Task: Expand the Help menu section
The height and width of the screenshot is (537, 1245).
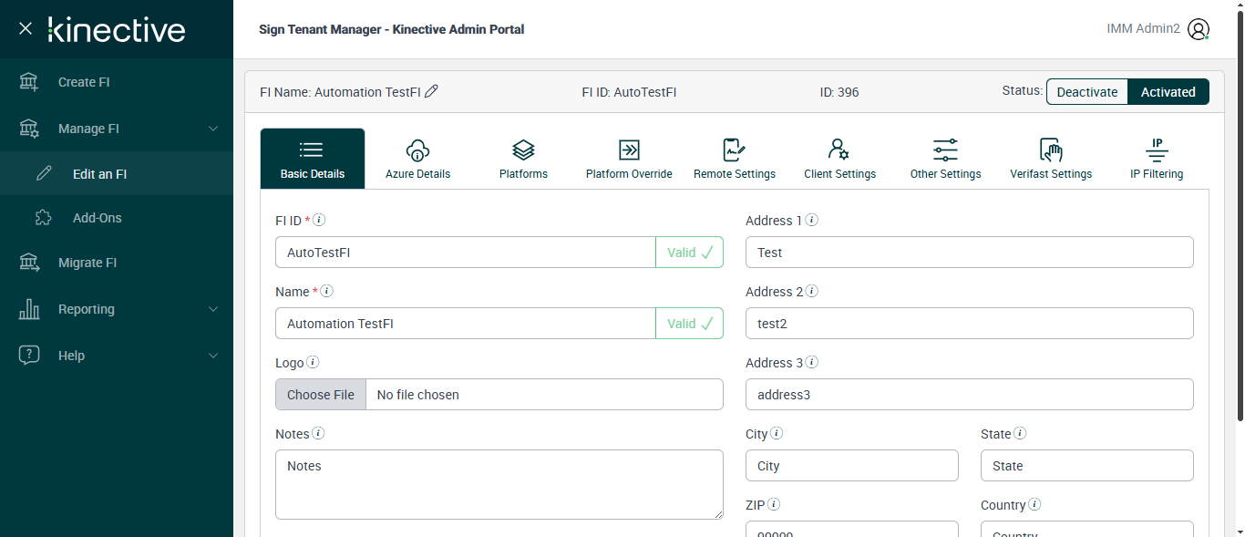Action: pyautogui.click(x=213, y=356)
